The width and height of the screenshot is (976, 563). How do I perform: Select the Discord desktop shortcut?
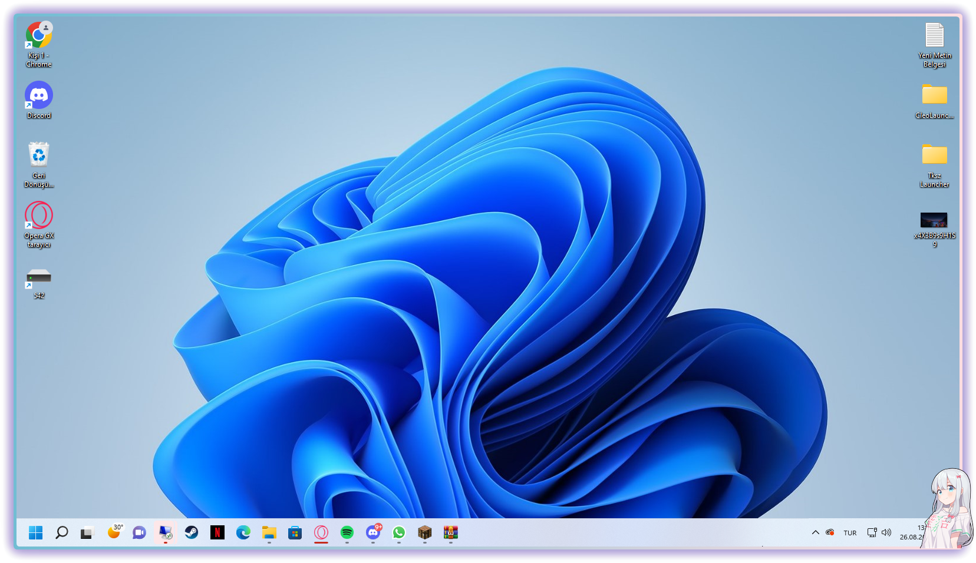pyautogui.click(x=39, y=100)
